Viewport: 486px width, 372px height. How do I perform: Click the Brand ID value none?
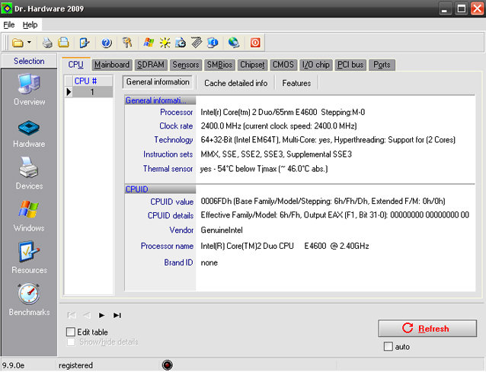pyautogui.click(x=209, y=262)
